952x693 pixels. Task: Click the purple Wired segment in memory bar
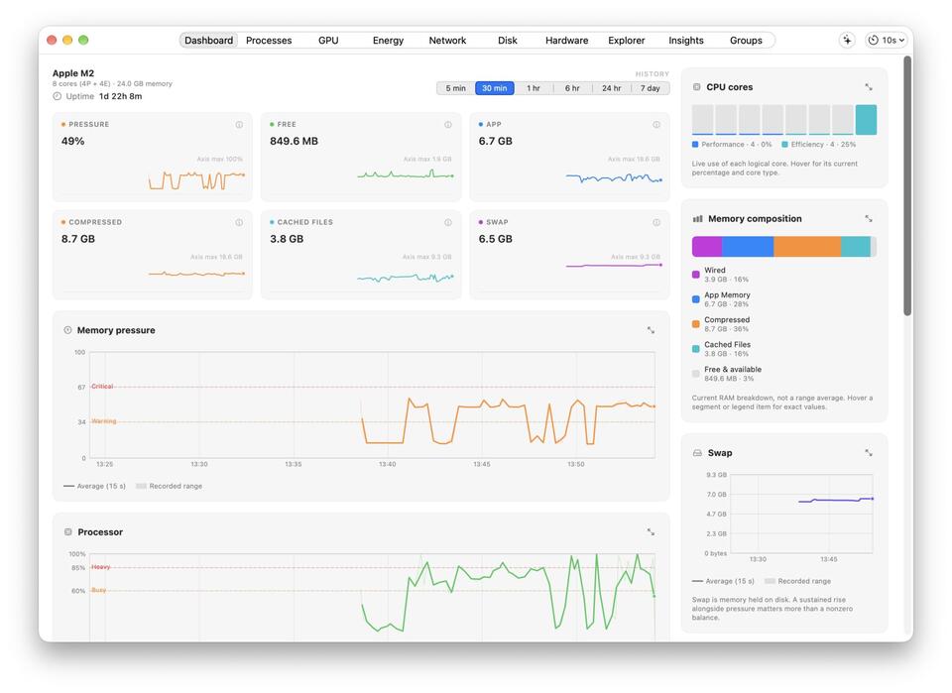click(707, 247)
